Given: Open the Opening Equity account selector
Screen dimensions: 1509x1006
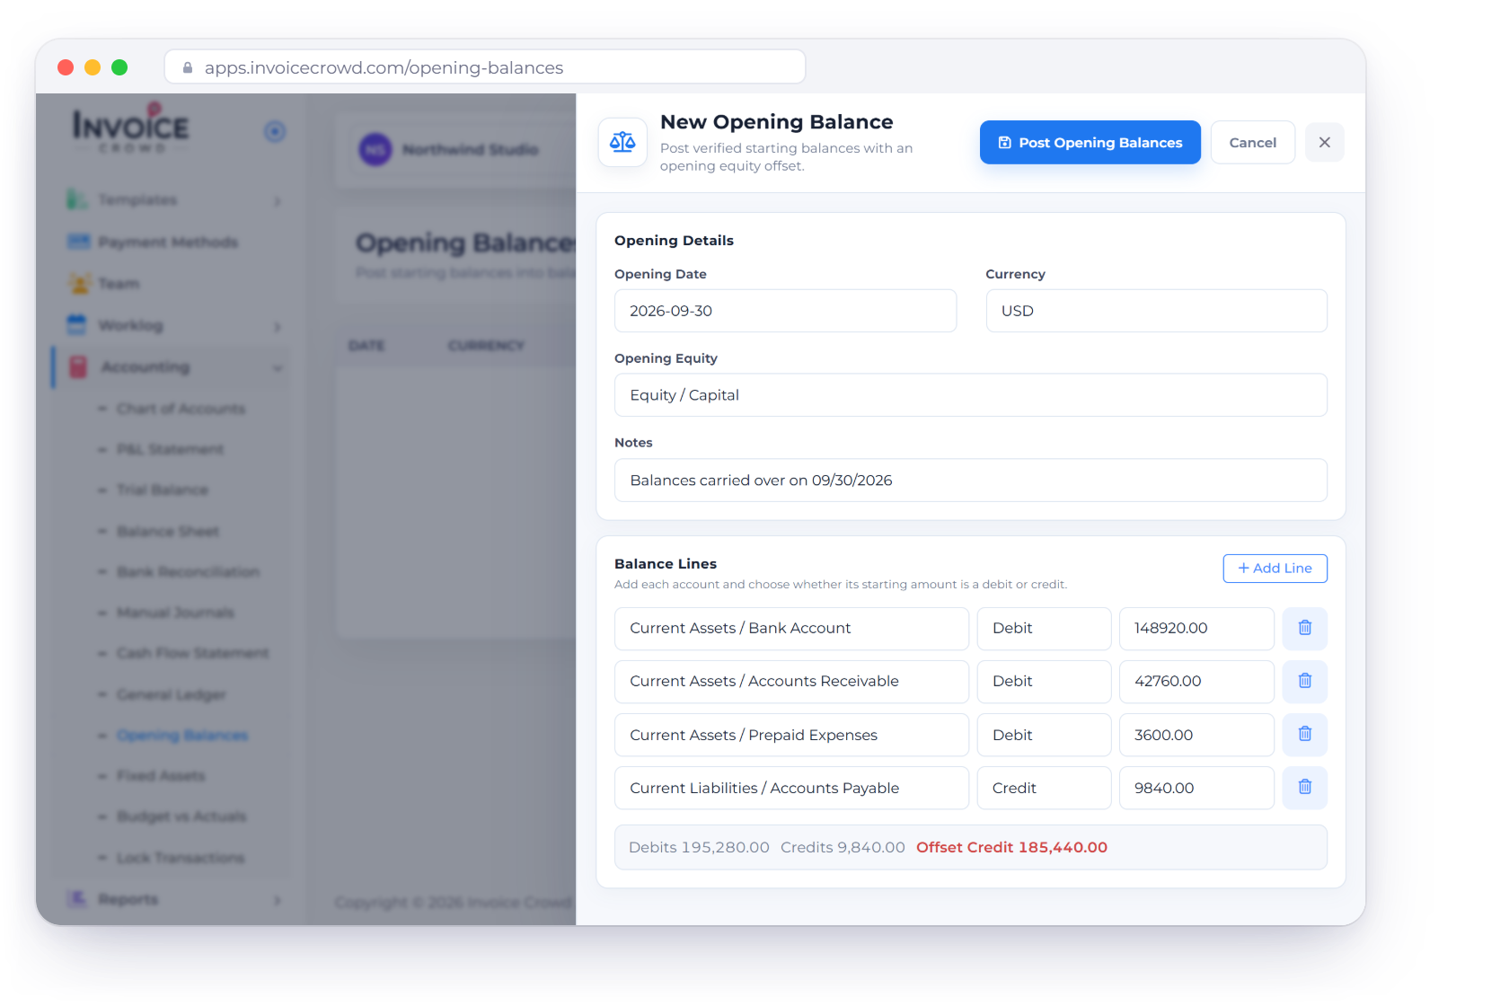Looking at the screenshot, I should (x=970, y=395).
